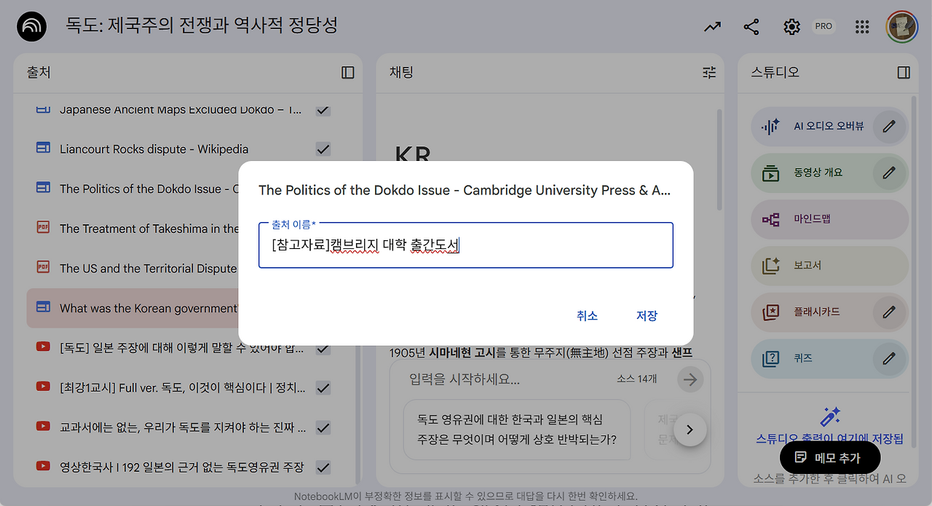
Task: Edit 동영상 개요 with pencil icon
Action: [889, 173]
